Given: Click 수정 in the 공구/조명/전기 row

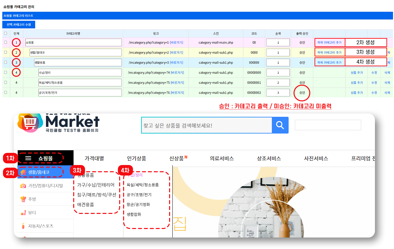Looking at the screenshot, I should (374, 93).
